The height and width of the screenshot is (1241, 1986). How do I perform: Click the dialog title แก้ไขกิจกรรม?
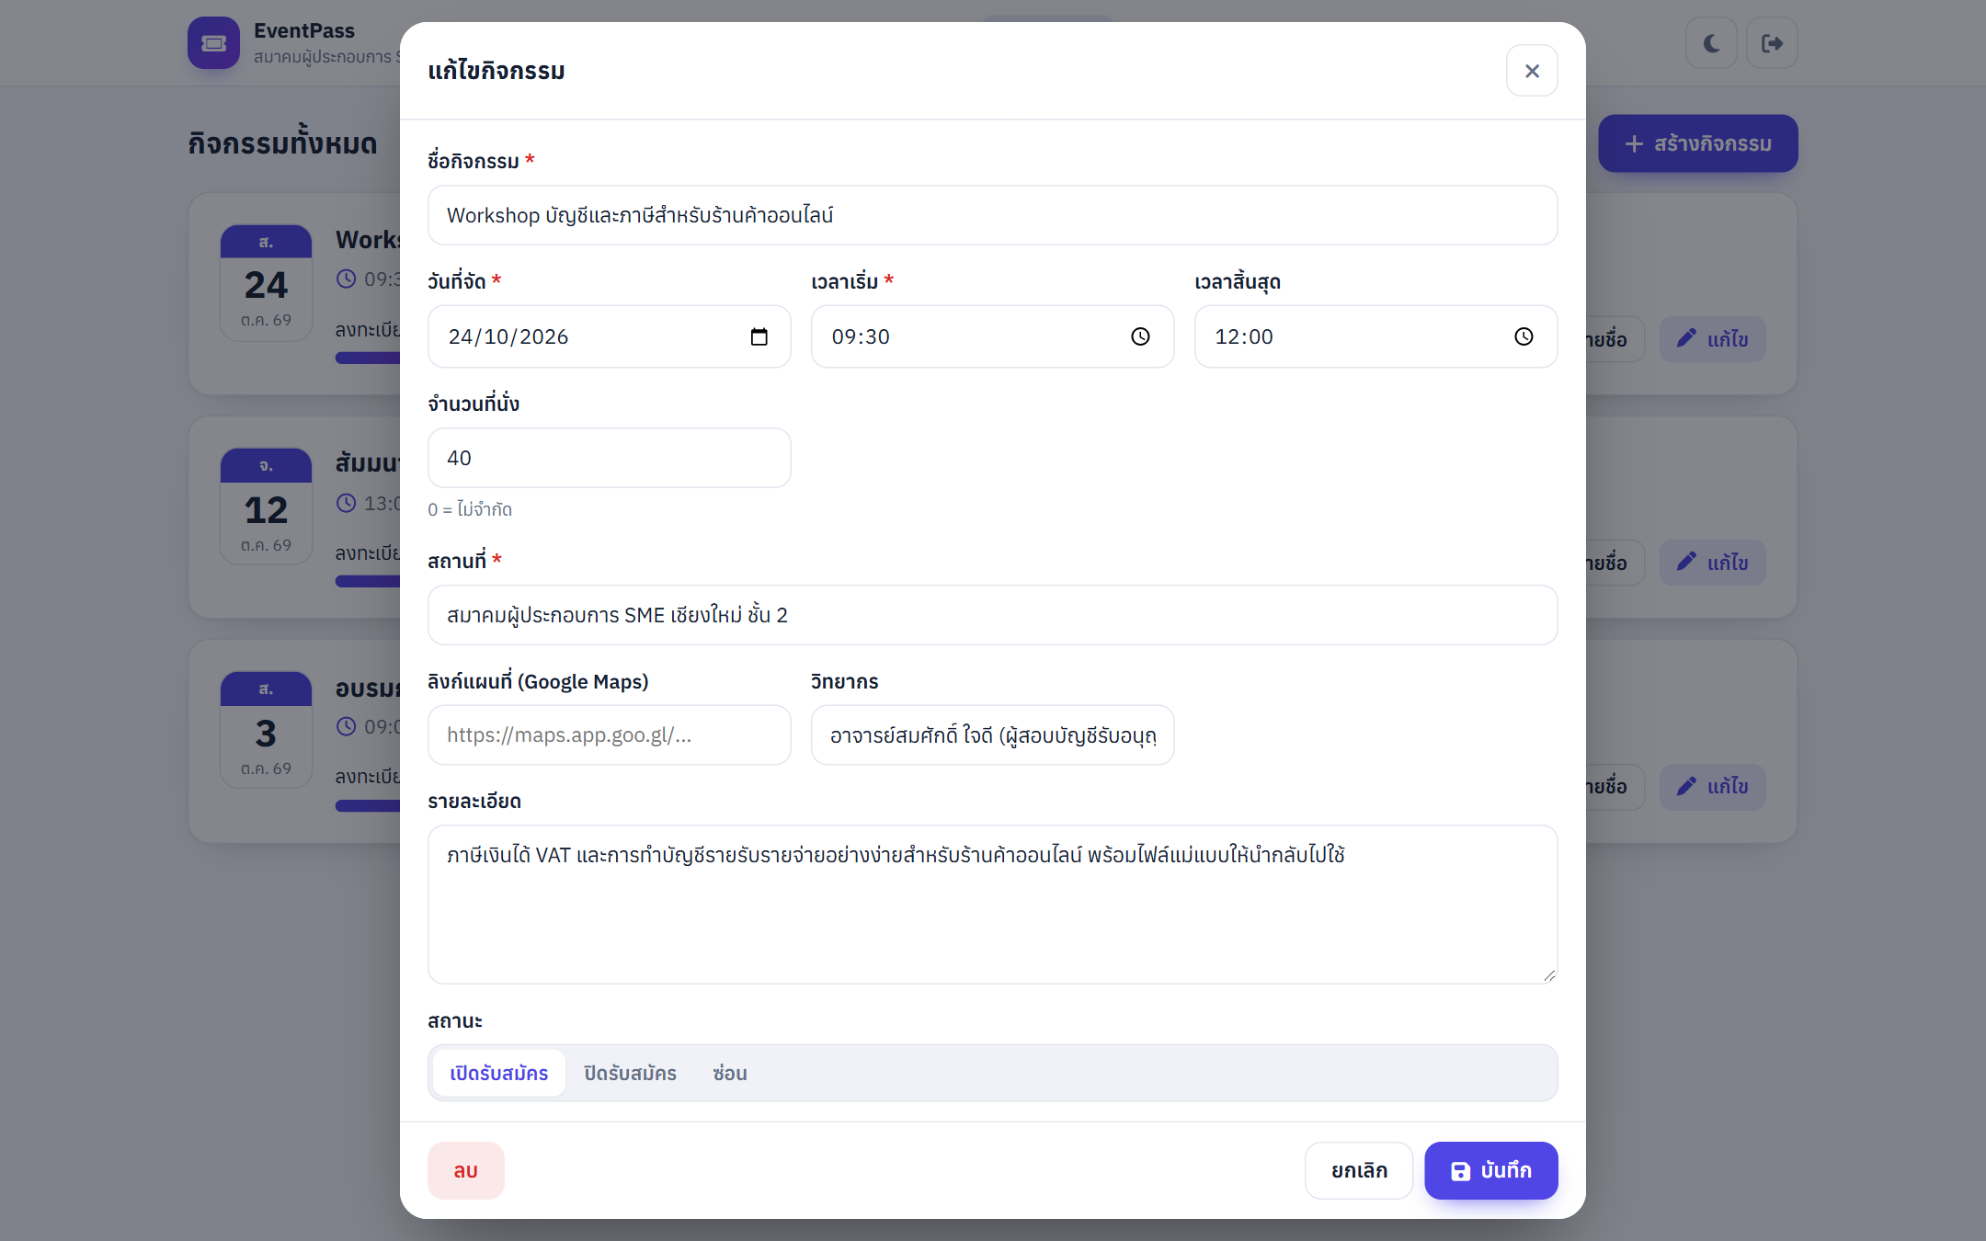click(x=496, y=71)
